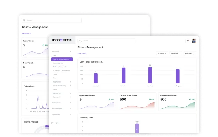
Task: Click the green up arrow on On Hold card
Action: pos(150,99)
